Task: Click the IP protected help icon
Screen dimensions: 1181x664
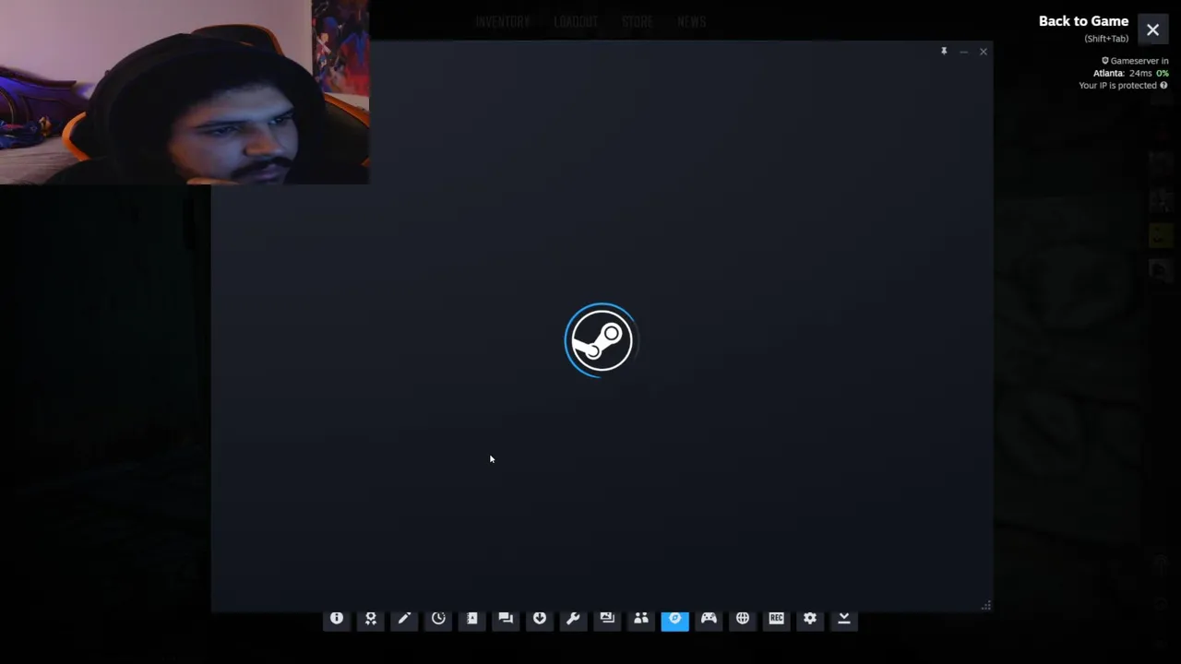Action: coord(1163,85)
